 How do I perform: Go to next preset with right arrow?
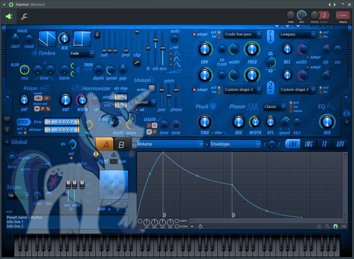click(335, 4)
